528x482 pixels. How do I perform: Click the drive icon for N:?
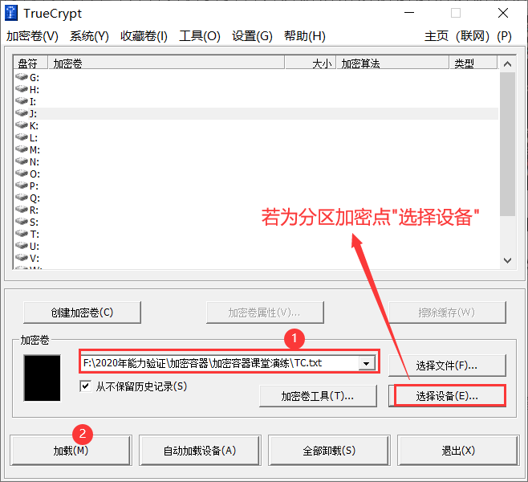pos(22,161)
